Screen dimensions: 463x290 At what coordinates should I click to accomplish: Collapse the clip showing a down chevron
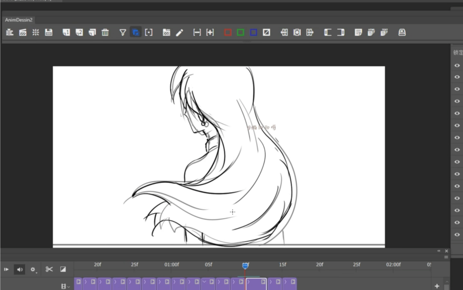point(204,282)
